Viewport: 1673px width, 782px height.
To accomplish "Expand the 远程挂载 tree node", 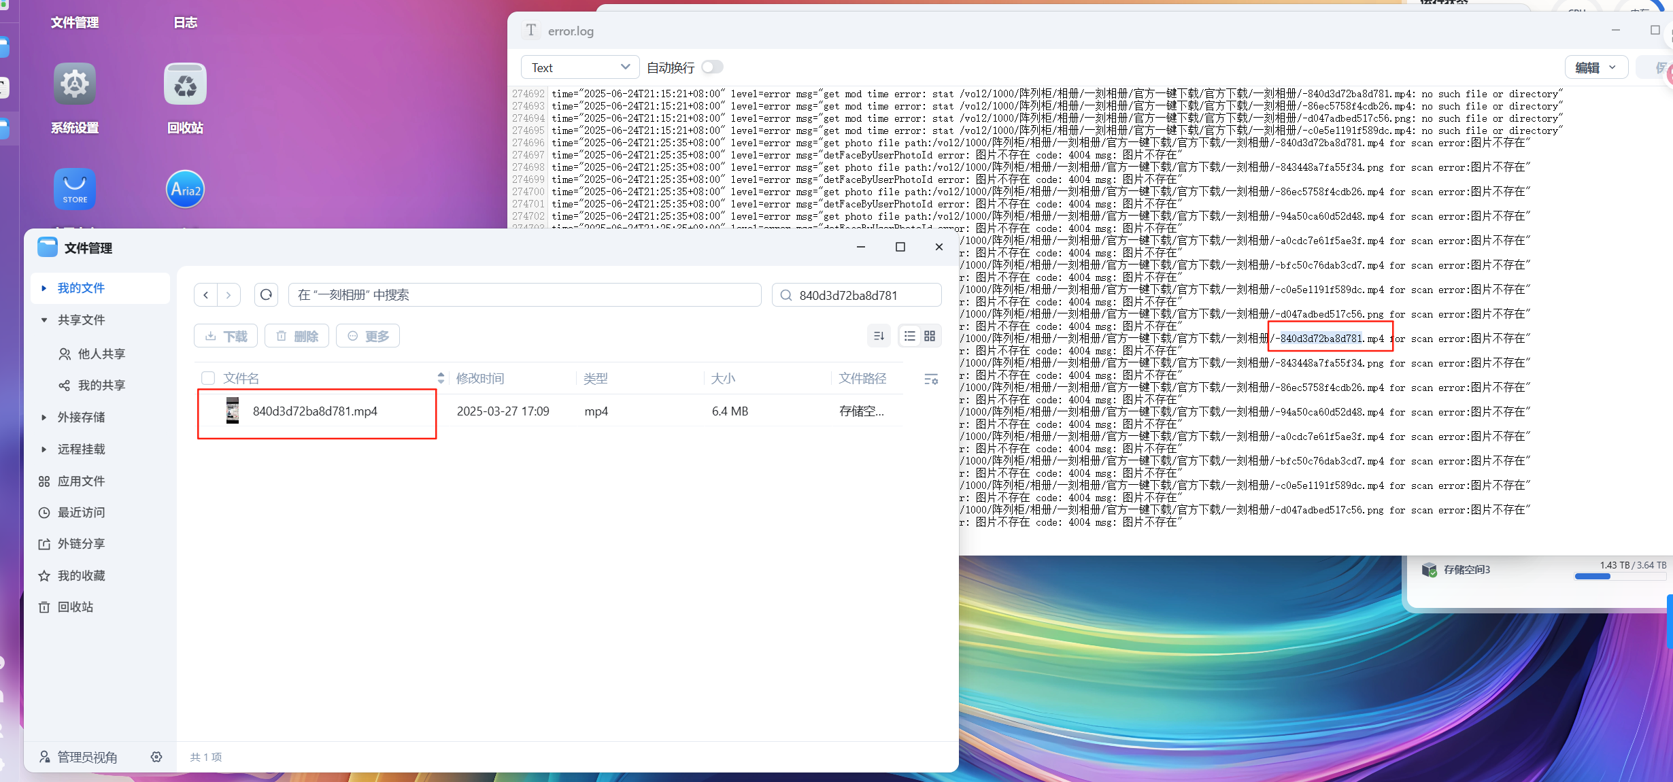I will point(44,449).
